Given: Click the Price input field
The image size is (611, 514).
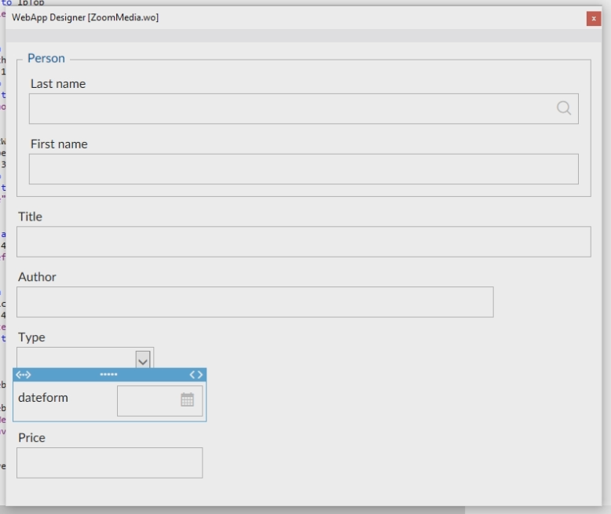Looking at the screenshot, I should pos(109,463).
